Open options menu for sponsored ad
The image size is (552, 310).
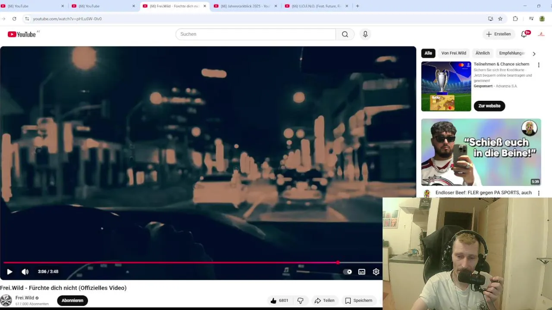click(538, 65)
